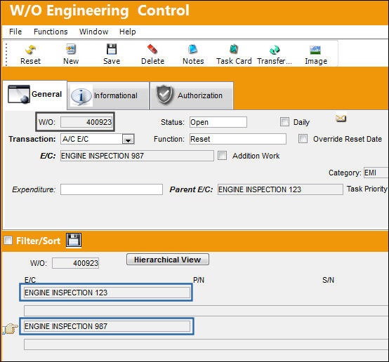Click the Save floppy disk toolbar icon

112,49
